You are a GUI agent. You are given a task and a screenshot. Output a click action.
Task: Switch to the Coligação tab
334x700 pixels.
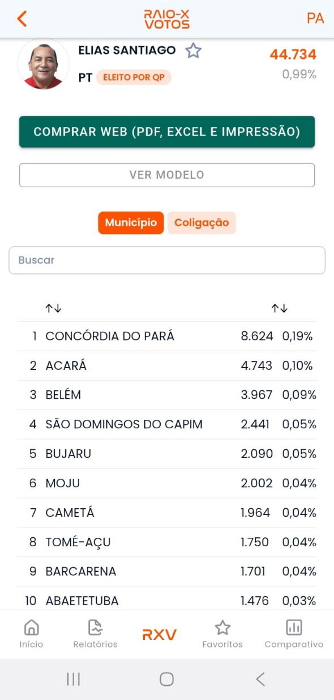[202, 223]
